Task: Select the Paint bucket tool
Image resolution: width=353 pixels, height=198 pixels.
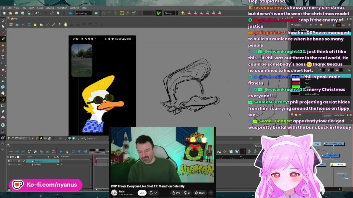Action: 3,69
